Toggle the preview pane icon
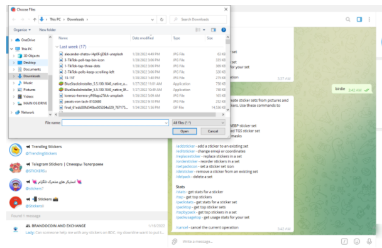Image resolution: width=382 pixels, height=248 pixels. (x=214, y=30)
